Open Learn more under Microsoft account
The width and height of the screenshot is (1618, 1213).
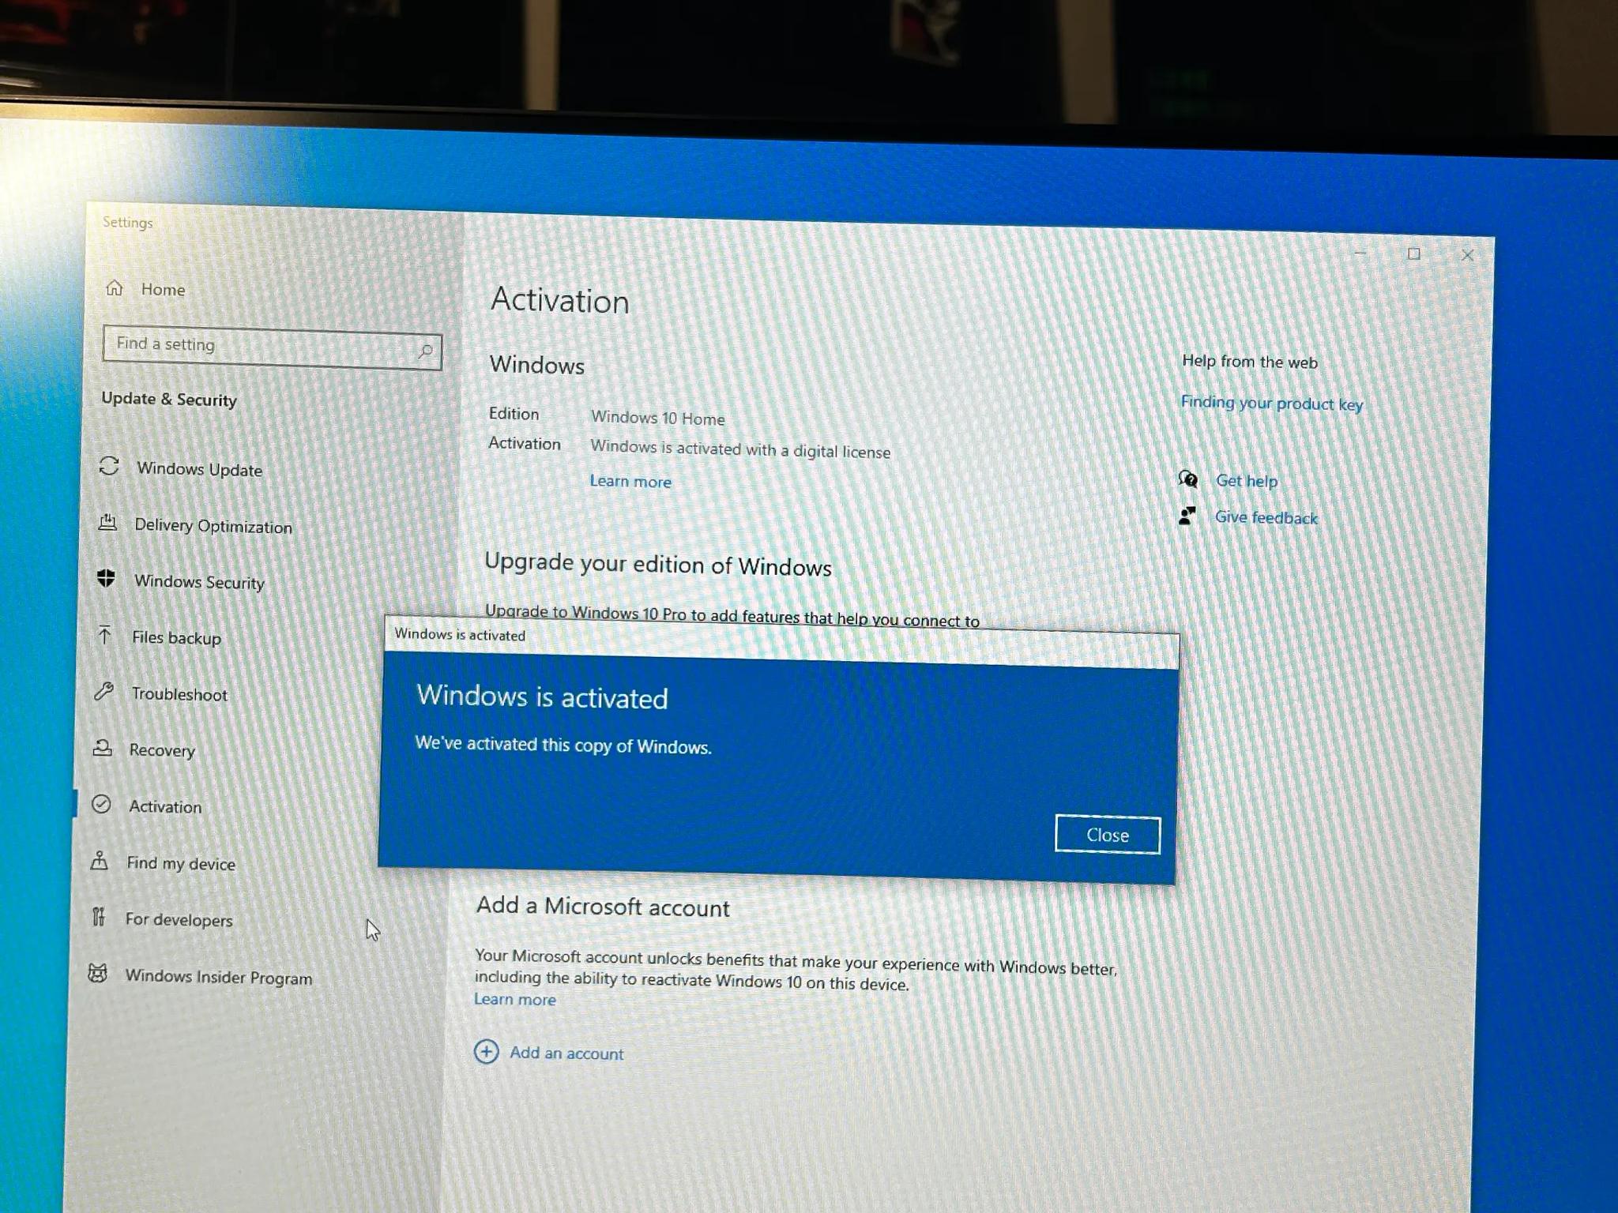[515, 999]
